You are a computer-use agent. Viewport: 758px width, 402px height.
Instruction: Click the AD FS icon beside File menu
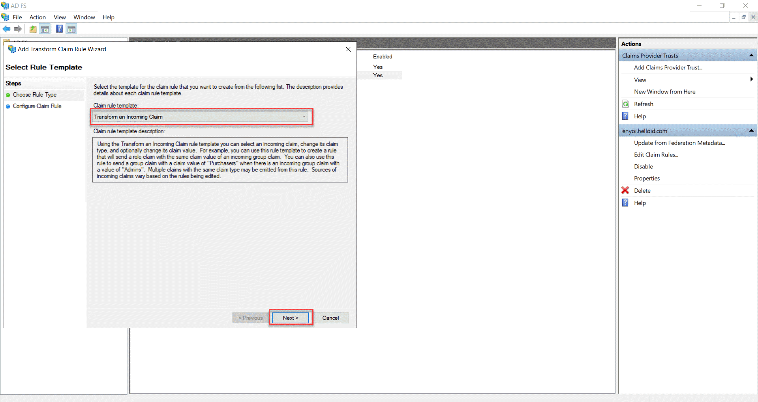pyautogui.click(x=5, y=17)
